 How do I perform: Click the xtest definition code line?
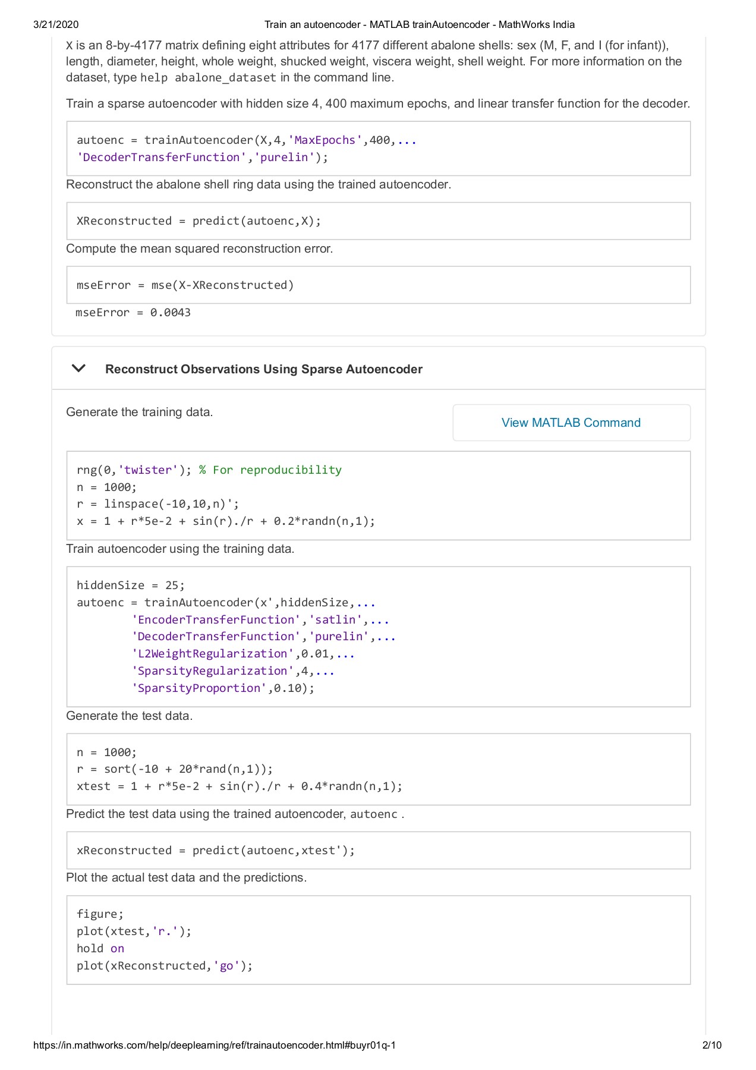(x=239, y=786)
